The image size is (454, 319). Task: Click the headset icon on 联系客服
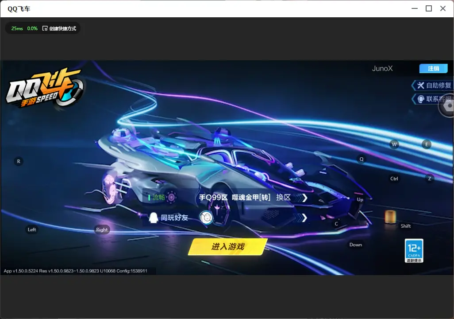(421, 99)
